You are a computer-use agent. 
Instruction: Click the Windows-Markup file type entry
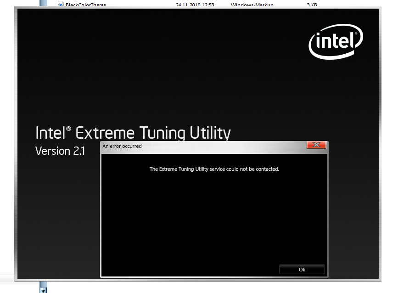click(252, 5)
